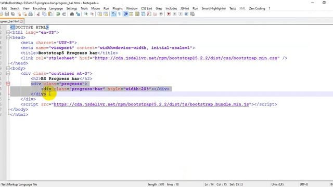Open the CSS Lint menu
The width and height of the screenshot is (333, 187).
pos(147,8)
